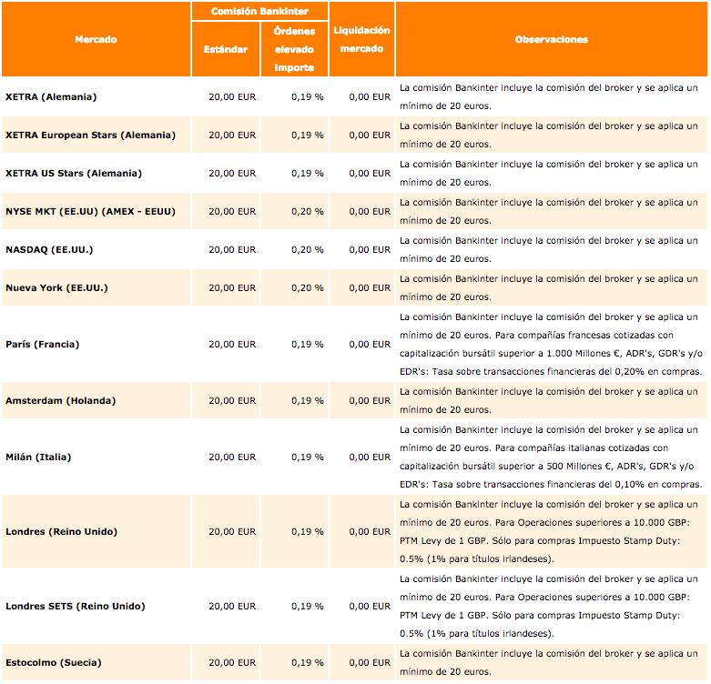This screenshot has width=711, height=684.
Task: Select XETRA European Stars (Alemania) row label
Action: pos(91,135)
